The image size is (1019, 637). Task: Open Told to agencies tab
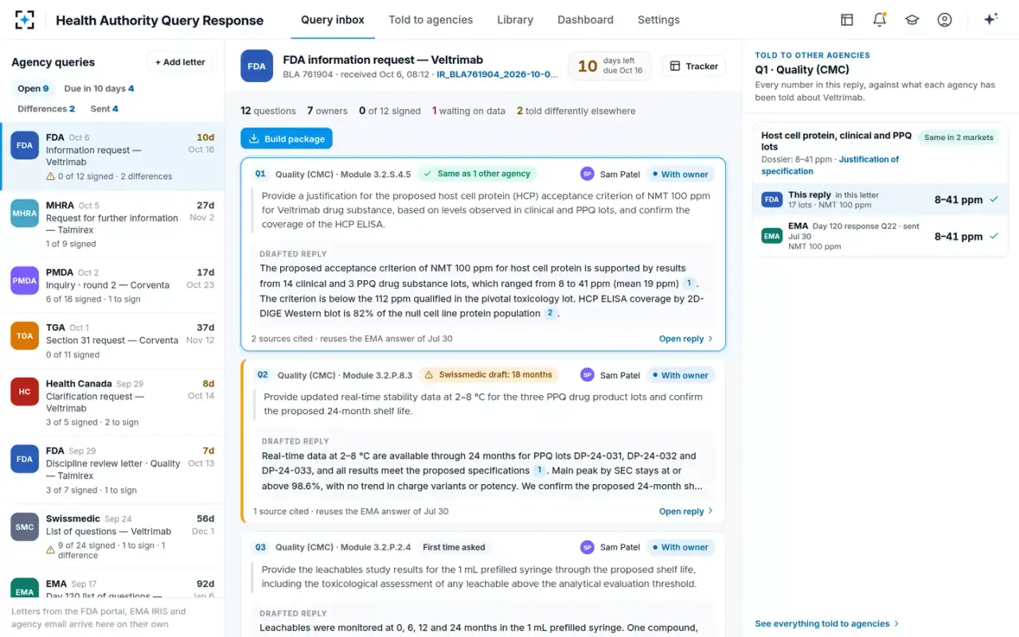pyautogui.click(x=431, y=20)
